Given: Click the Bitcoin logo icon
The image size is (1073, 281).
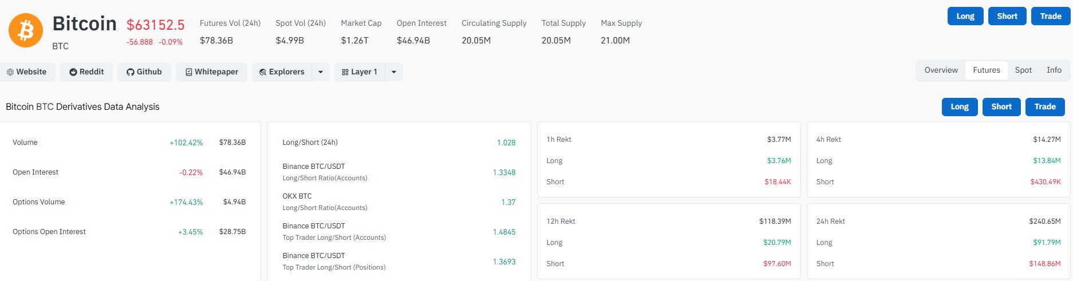Looking at the screenshot, I should click(26, 30).
